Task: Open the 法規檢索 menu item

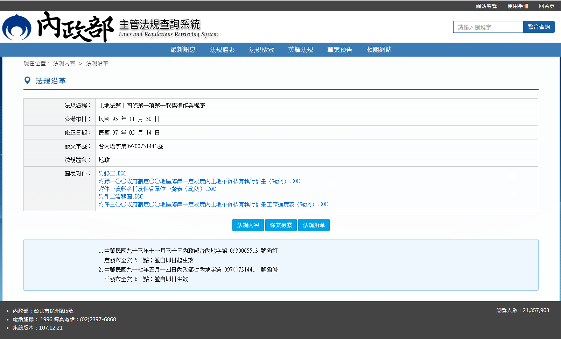Action: 261,50
